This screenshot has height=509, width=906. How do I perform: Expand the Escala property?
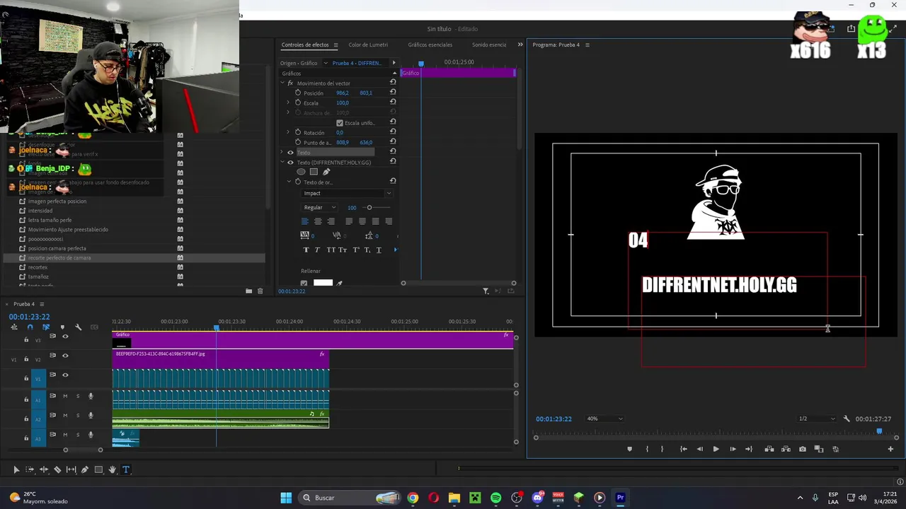point(288,103)
